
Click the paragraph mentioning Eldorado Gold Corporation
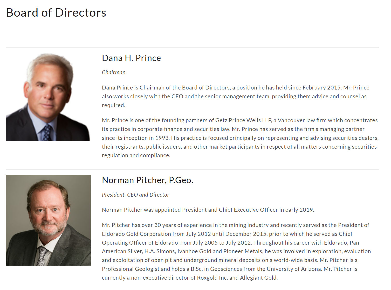[x=236, y=251]
